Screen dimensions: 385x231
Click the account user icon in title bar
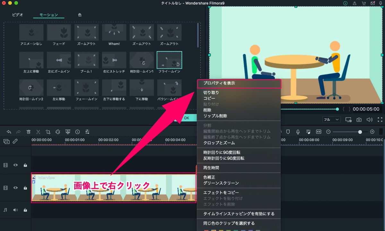coord(355,3)
